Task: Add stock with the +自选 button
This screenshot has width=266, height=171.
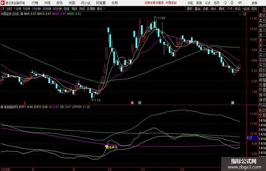Action: coord(246,9)
